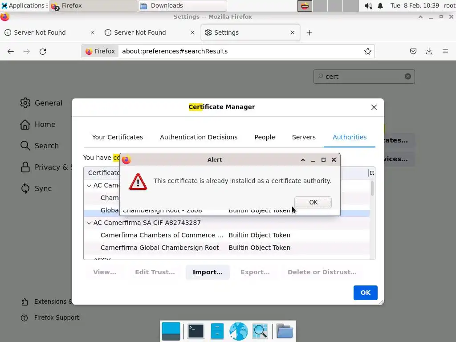Launch the web browser globe in dock
The height and width of the screenshot is (342, 456).
[x=239, y=331]
